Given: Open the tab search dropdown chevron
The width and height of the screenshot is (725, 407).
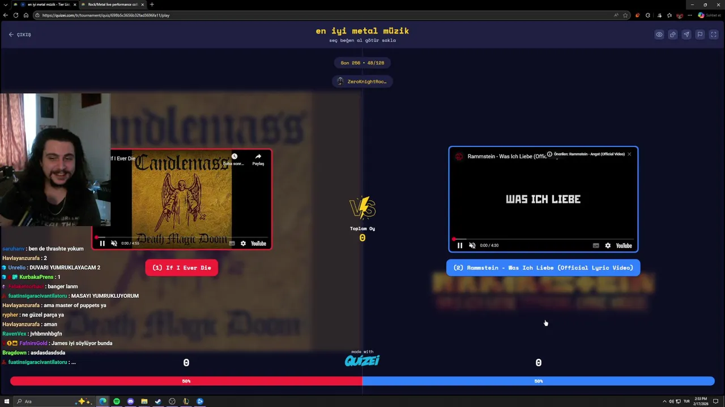Looking at the screenshot, I should [5, 5].
